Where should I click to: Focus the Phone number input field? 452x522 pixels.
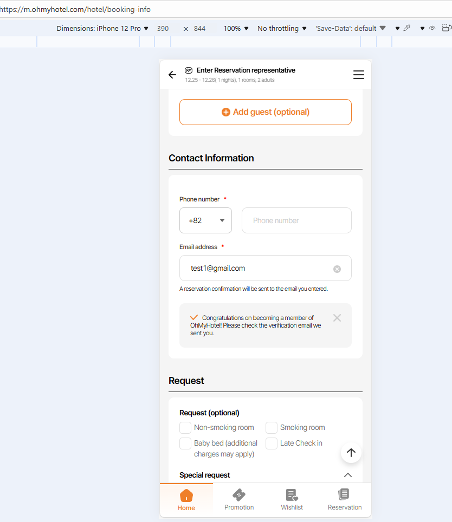(x=296, y=220)
